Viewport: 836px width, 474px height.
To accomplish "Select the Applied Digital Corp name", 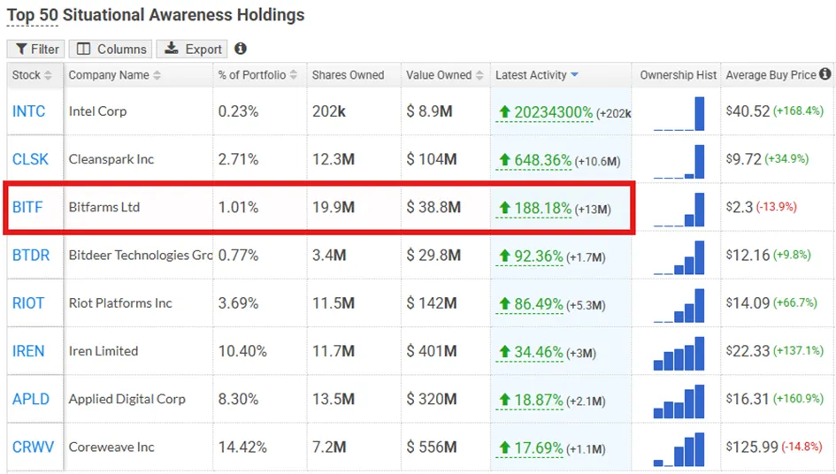I will point(127,400).
